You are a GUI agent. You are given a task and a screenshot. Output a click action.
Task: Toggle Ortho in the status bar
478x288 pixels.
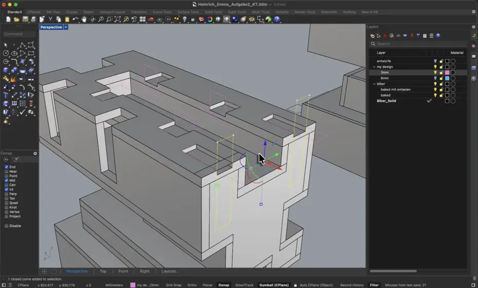pyautogui.click(x=192, y=285)
